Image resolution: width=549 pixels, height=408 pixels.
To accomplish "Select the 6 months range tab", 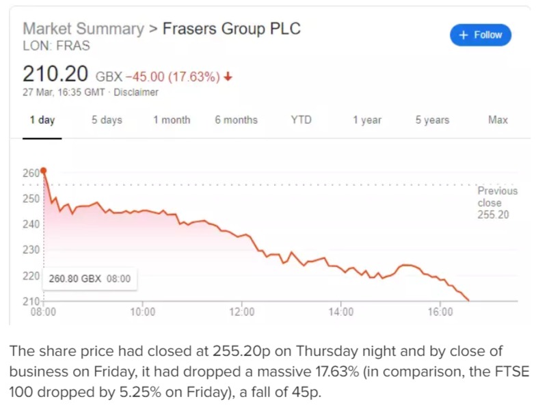I will click(x=237, y=120).
